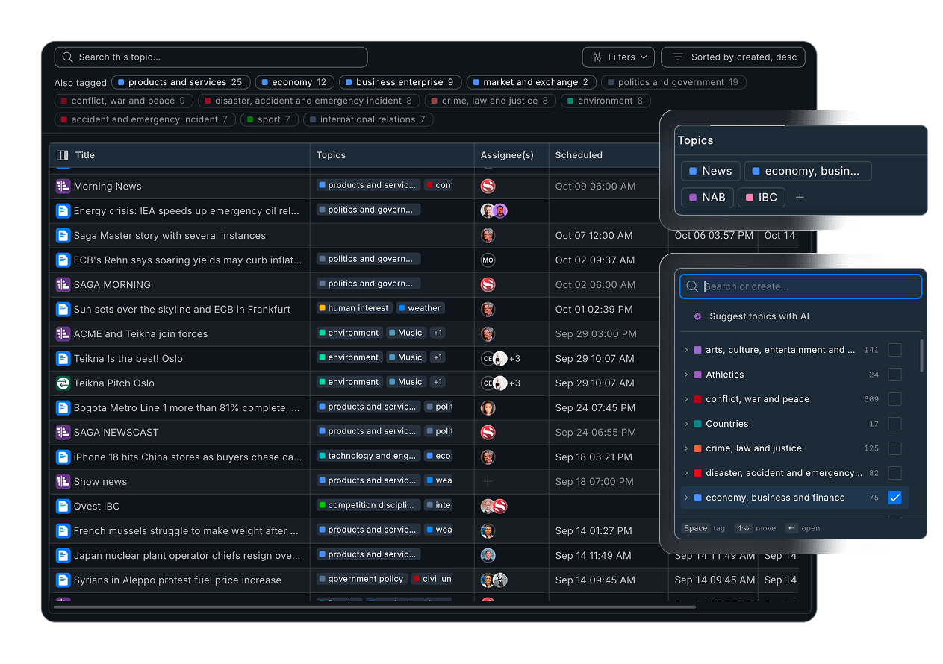Click the topic list vertical scrollbar
Image resolution: width=943 pixels, height=664 pixels.
click(x=921, y=356)
